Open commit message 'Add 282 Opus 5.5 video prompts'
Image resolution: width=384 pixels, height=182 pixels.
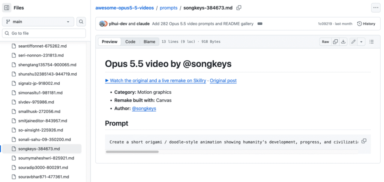click(x=203, y=24)
